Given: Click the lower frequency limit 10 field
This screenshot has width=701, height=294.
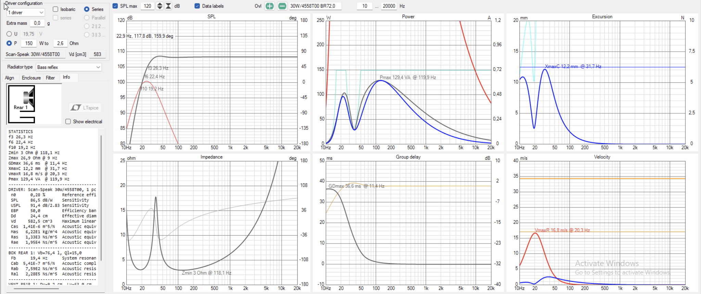Looking at the screenshot, I should tap(365, 6).
